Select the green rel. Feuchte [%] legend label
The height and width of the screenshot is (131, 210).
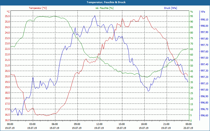tap(104, 8)
